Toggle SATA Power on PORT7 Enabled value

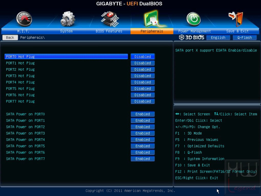[143, 159]
